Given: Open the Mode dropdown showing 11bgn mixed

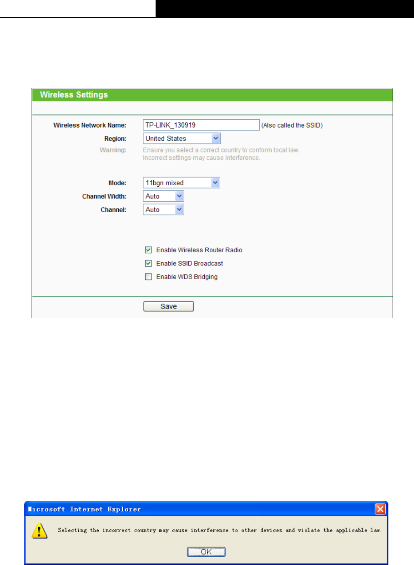Looking at the screenshot, I should coord(182,183).
